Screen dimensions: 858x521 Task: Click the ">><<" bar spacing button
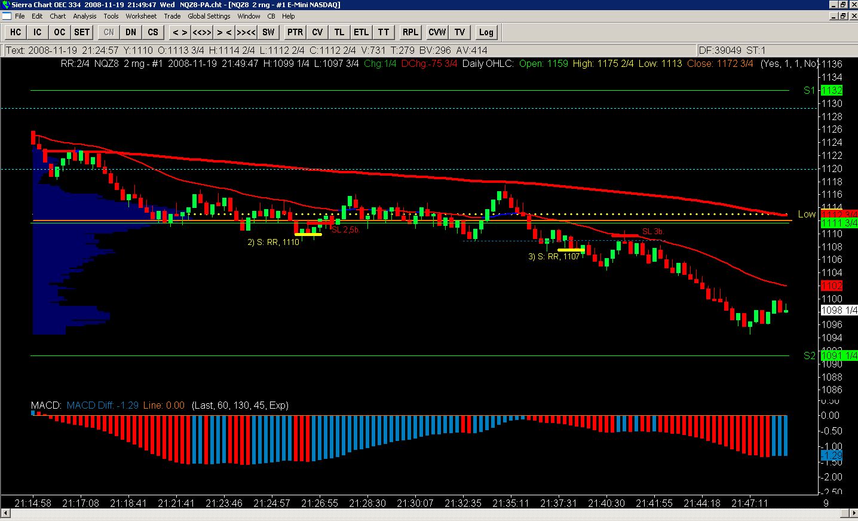tap(246, 32)
